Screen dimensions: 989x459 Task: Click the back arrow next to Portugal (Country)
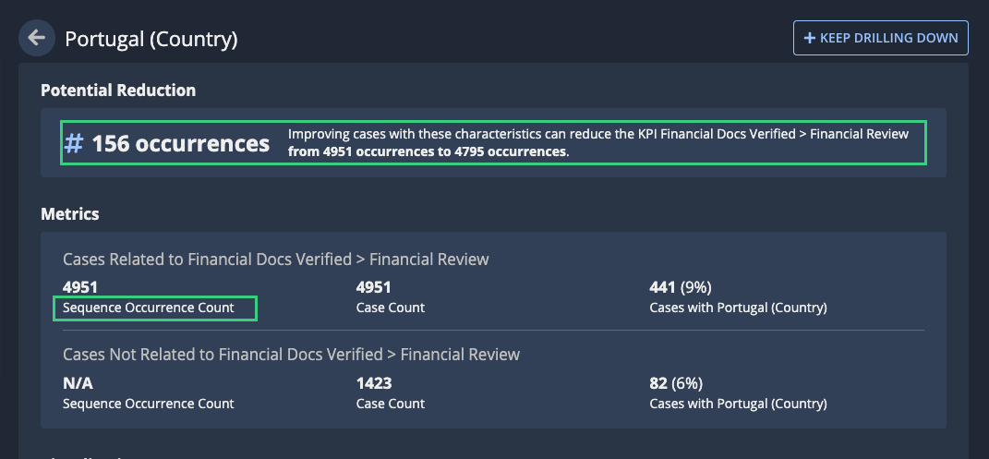(x=37, y=38)
